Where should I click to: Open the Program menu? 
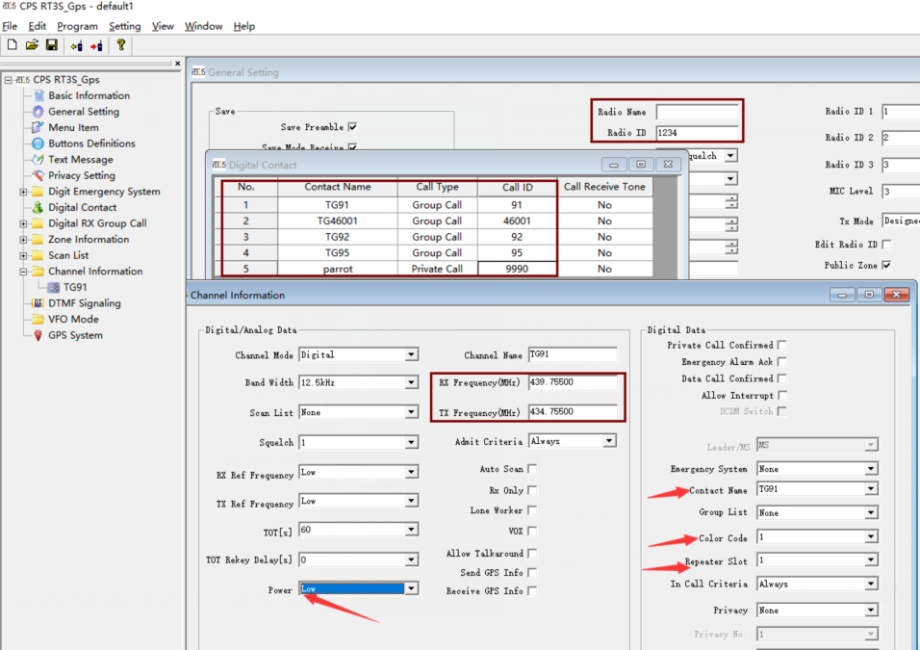pyautogui.click(x=77, y=26)
